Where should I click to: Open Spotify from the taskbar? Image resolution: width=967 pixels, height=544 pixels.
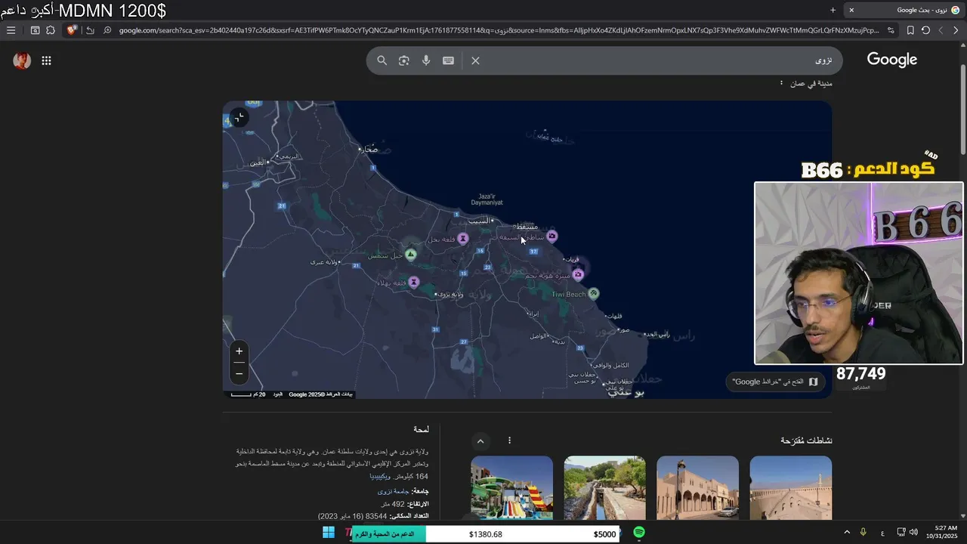(x=639, y=533)
